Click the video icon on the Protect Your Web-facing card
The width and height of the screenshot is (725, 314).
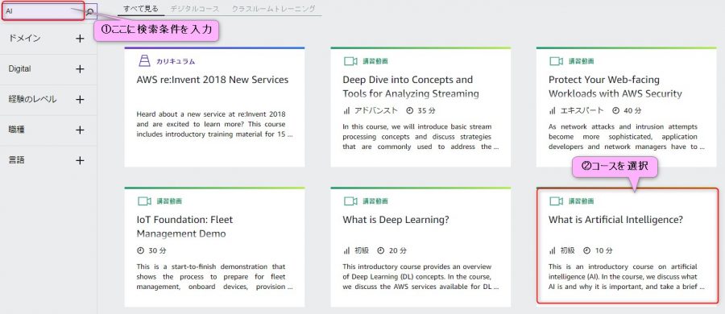pyautogui.click(x=556, y=61)
